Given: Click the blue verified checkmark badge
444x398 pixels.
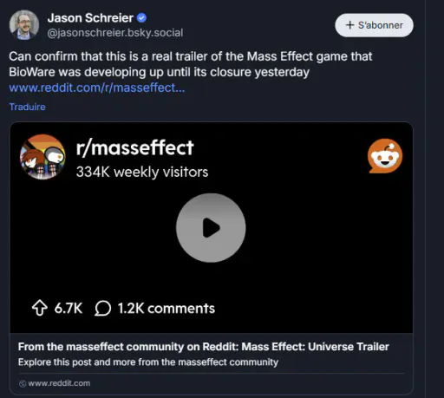Looking at the screenshot, I should 141,18.
